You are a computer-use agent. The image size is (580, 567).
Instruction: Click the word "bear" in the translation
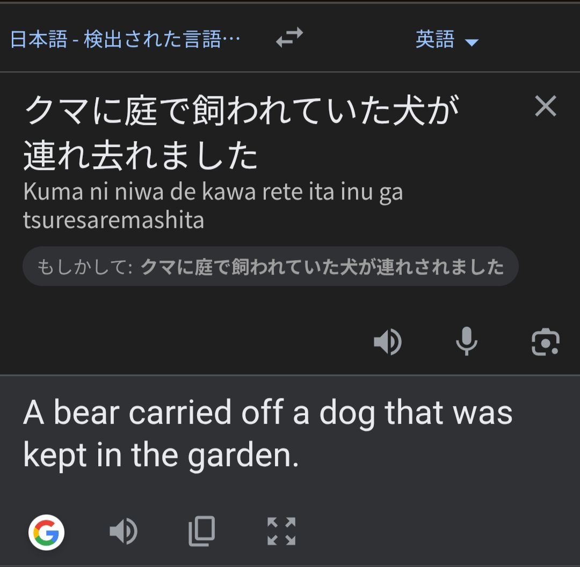tap(86, 413)
